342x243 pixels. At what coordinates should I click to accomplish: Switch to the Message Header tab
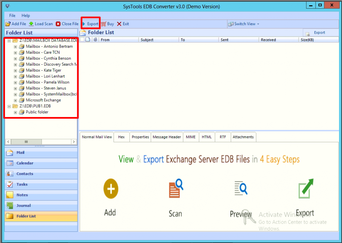tap(167, 137)
